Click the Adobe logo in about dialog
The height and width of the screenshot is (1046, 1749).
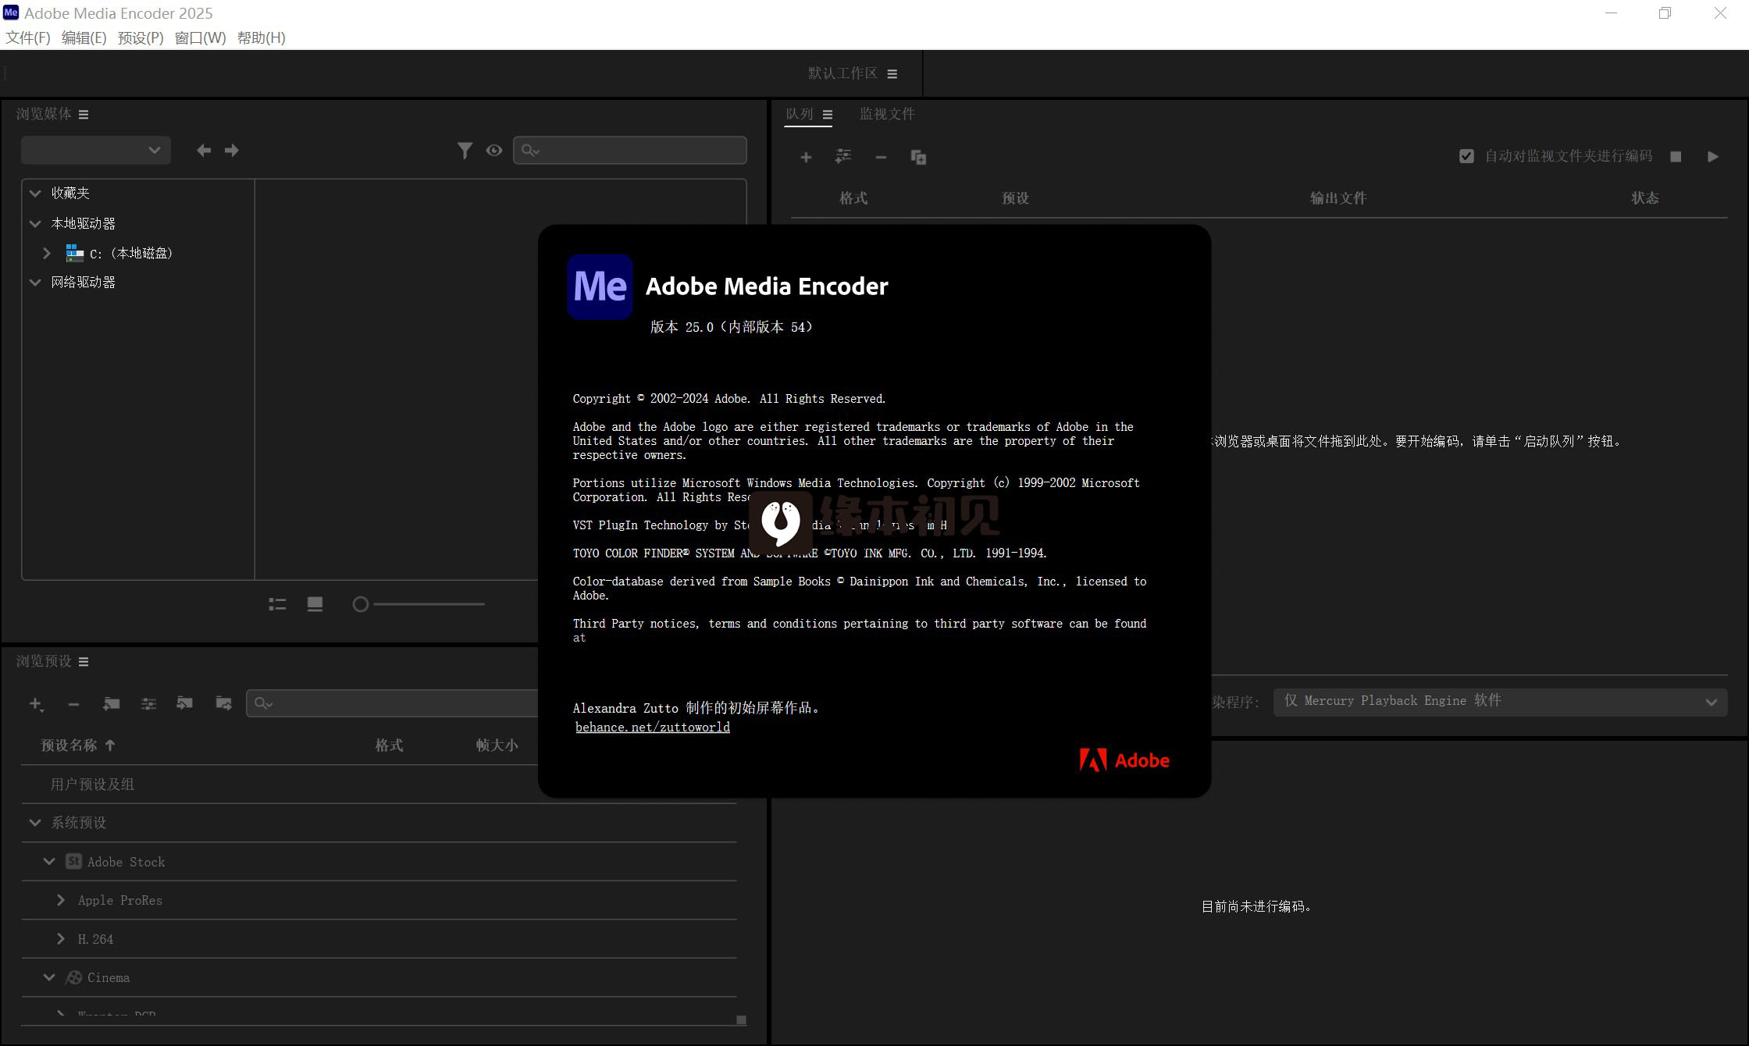[x=1124, y=760]
